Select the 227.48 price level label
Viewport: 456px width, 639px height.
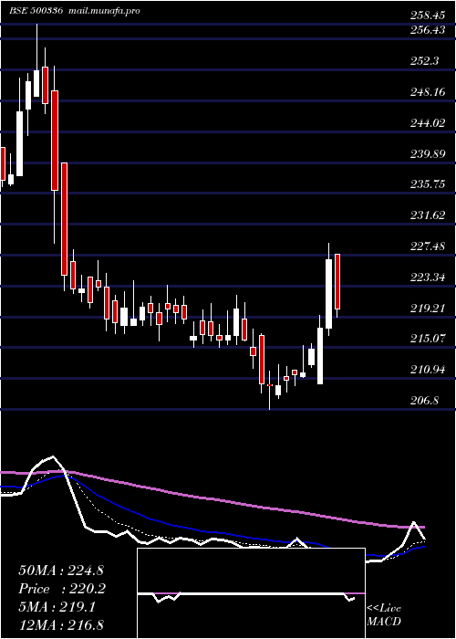427,246
